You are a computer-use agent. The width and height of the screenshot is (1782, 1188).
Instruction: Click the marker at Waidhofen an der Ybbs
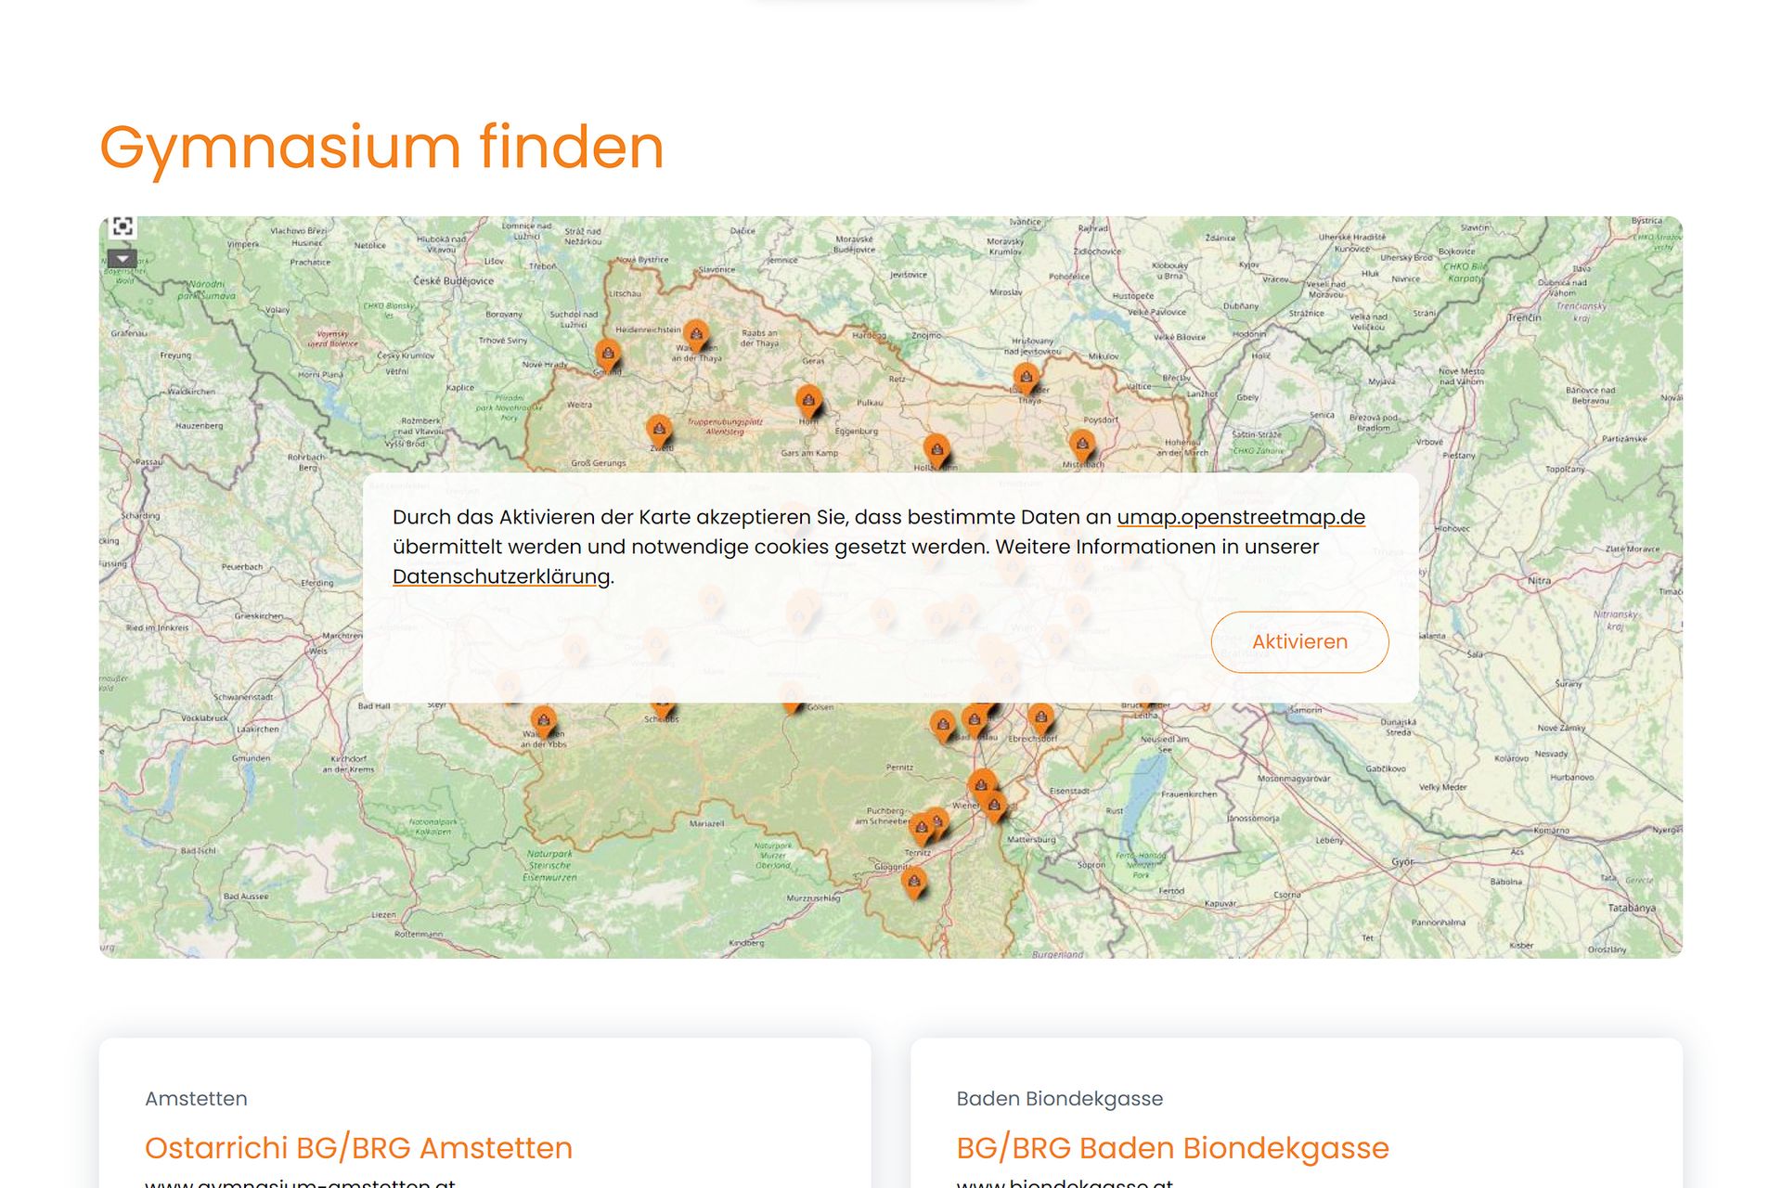coord(543,719)
